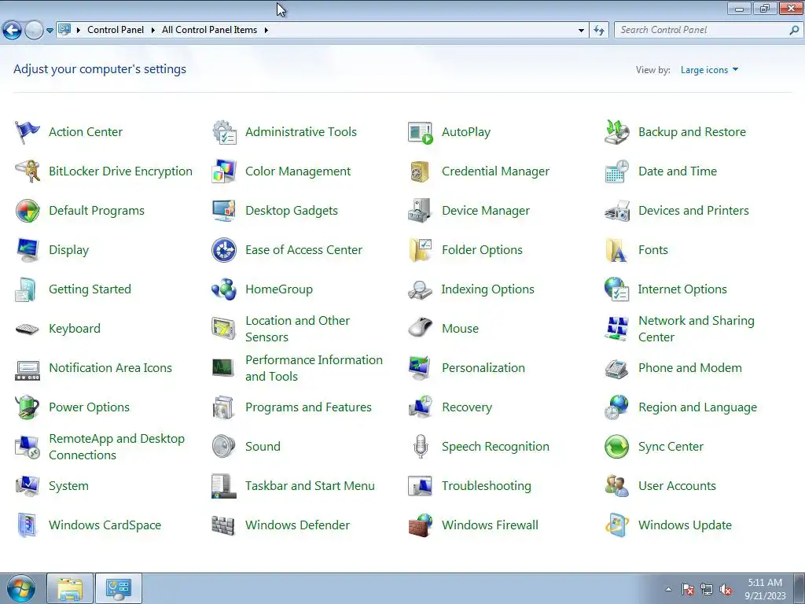The height and width of the screenshot is (604, 805).
Task: Open the Phone and Modem link
Action: pyautogui.click(x=689, y=368)
